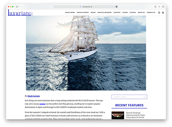Click the Safari sidebar toggle icon
This screenshot has width=172, height=127.
click(17, 6)
